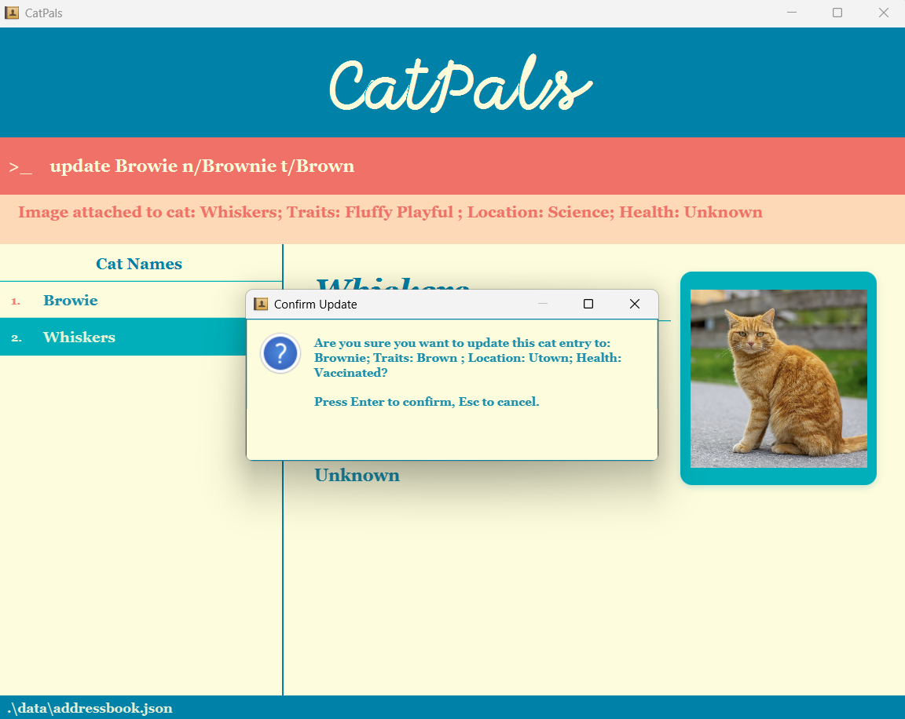Click the CatPals icon in the title bar

coord(11,13)
